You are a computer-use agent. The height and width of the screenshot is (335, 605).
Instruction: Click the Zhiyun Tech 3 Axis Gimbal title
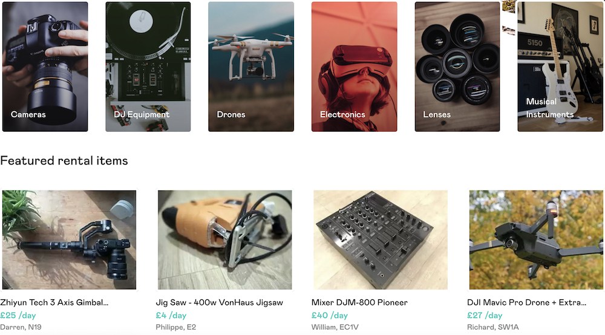pos(54,302)
